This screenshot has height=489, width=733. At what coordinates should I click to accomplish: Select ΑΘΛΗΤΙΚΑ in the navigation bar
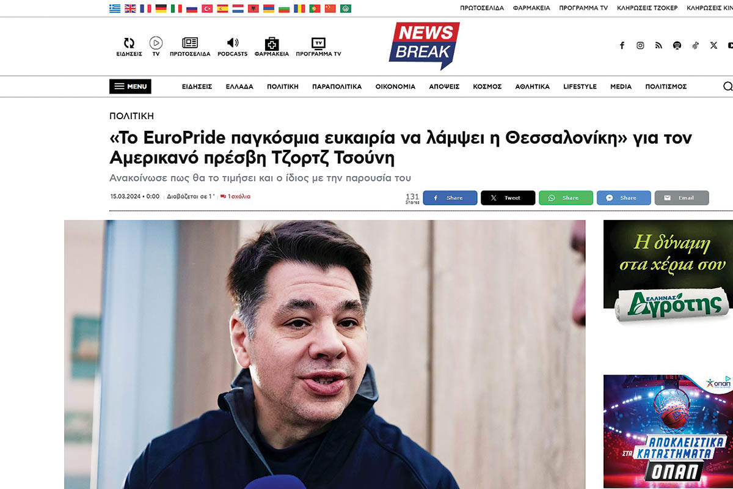532,87
